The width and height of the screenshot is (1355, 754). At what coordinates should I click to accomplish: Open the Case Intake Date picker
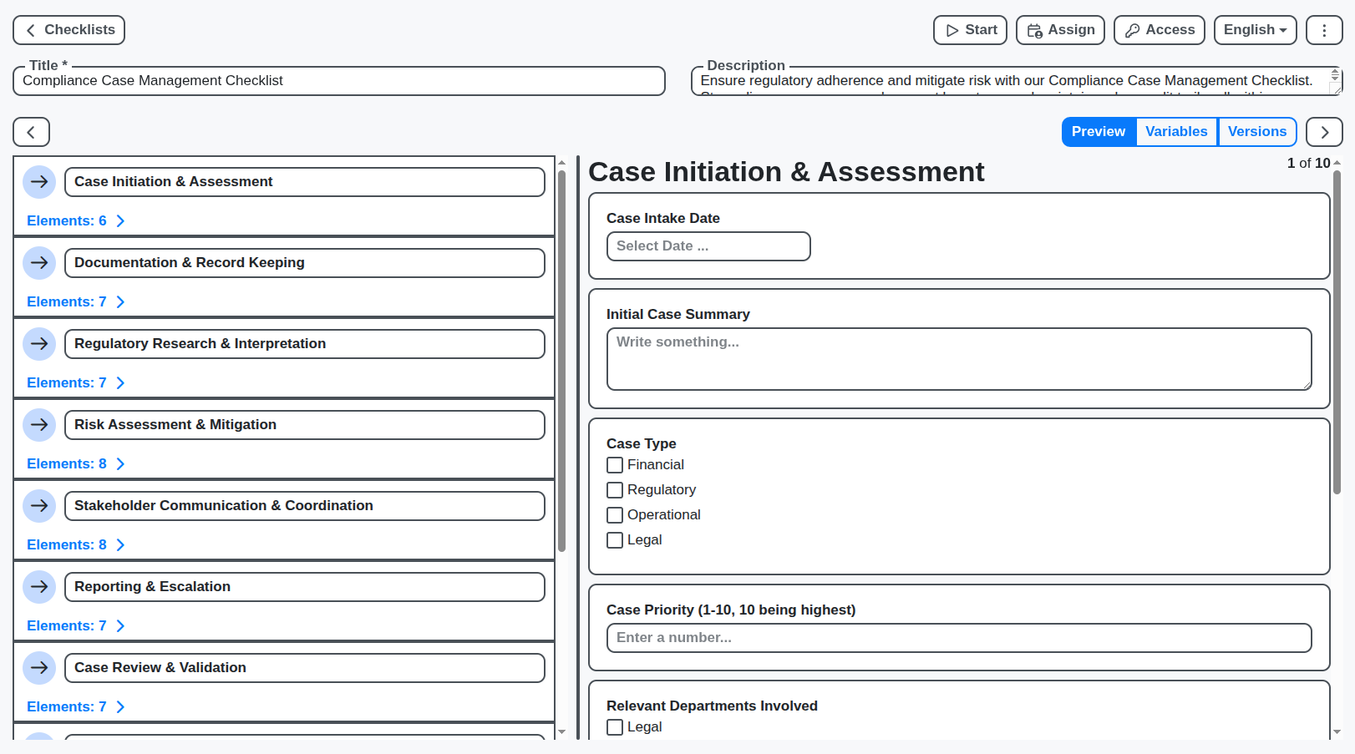708,246
